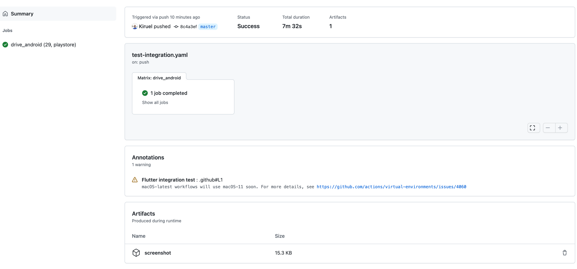Screen dimensions: 577x269
Task: Open the virtual-environments issues/4060 link
Action: [391, 187]
